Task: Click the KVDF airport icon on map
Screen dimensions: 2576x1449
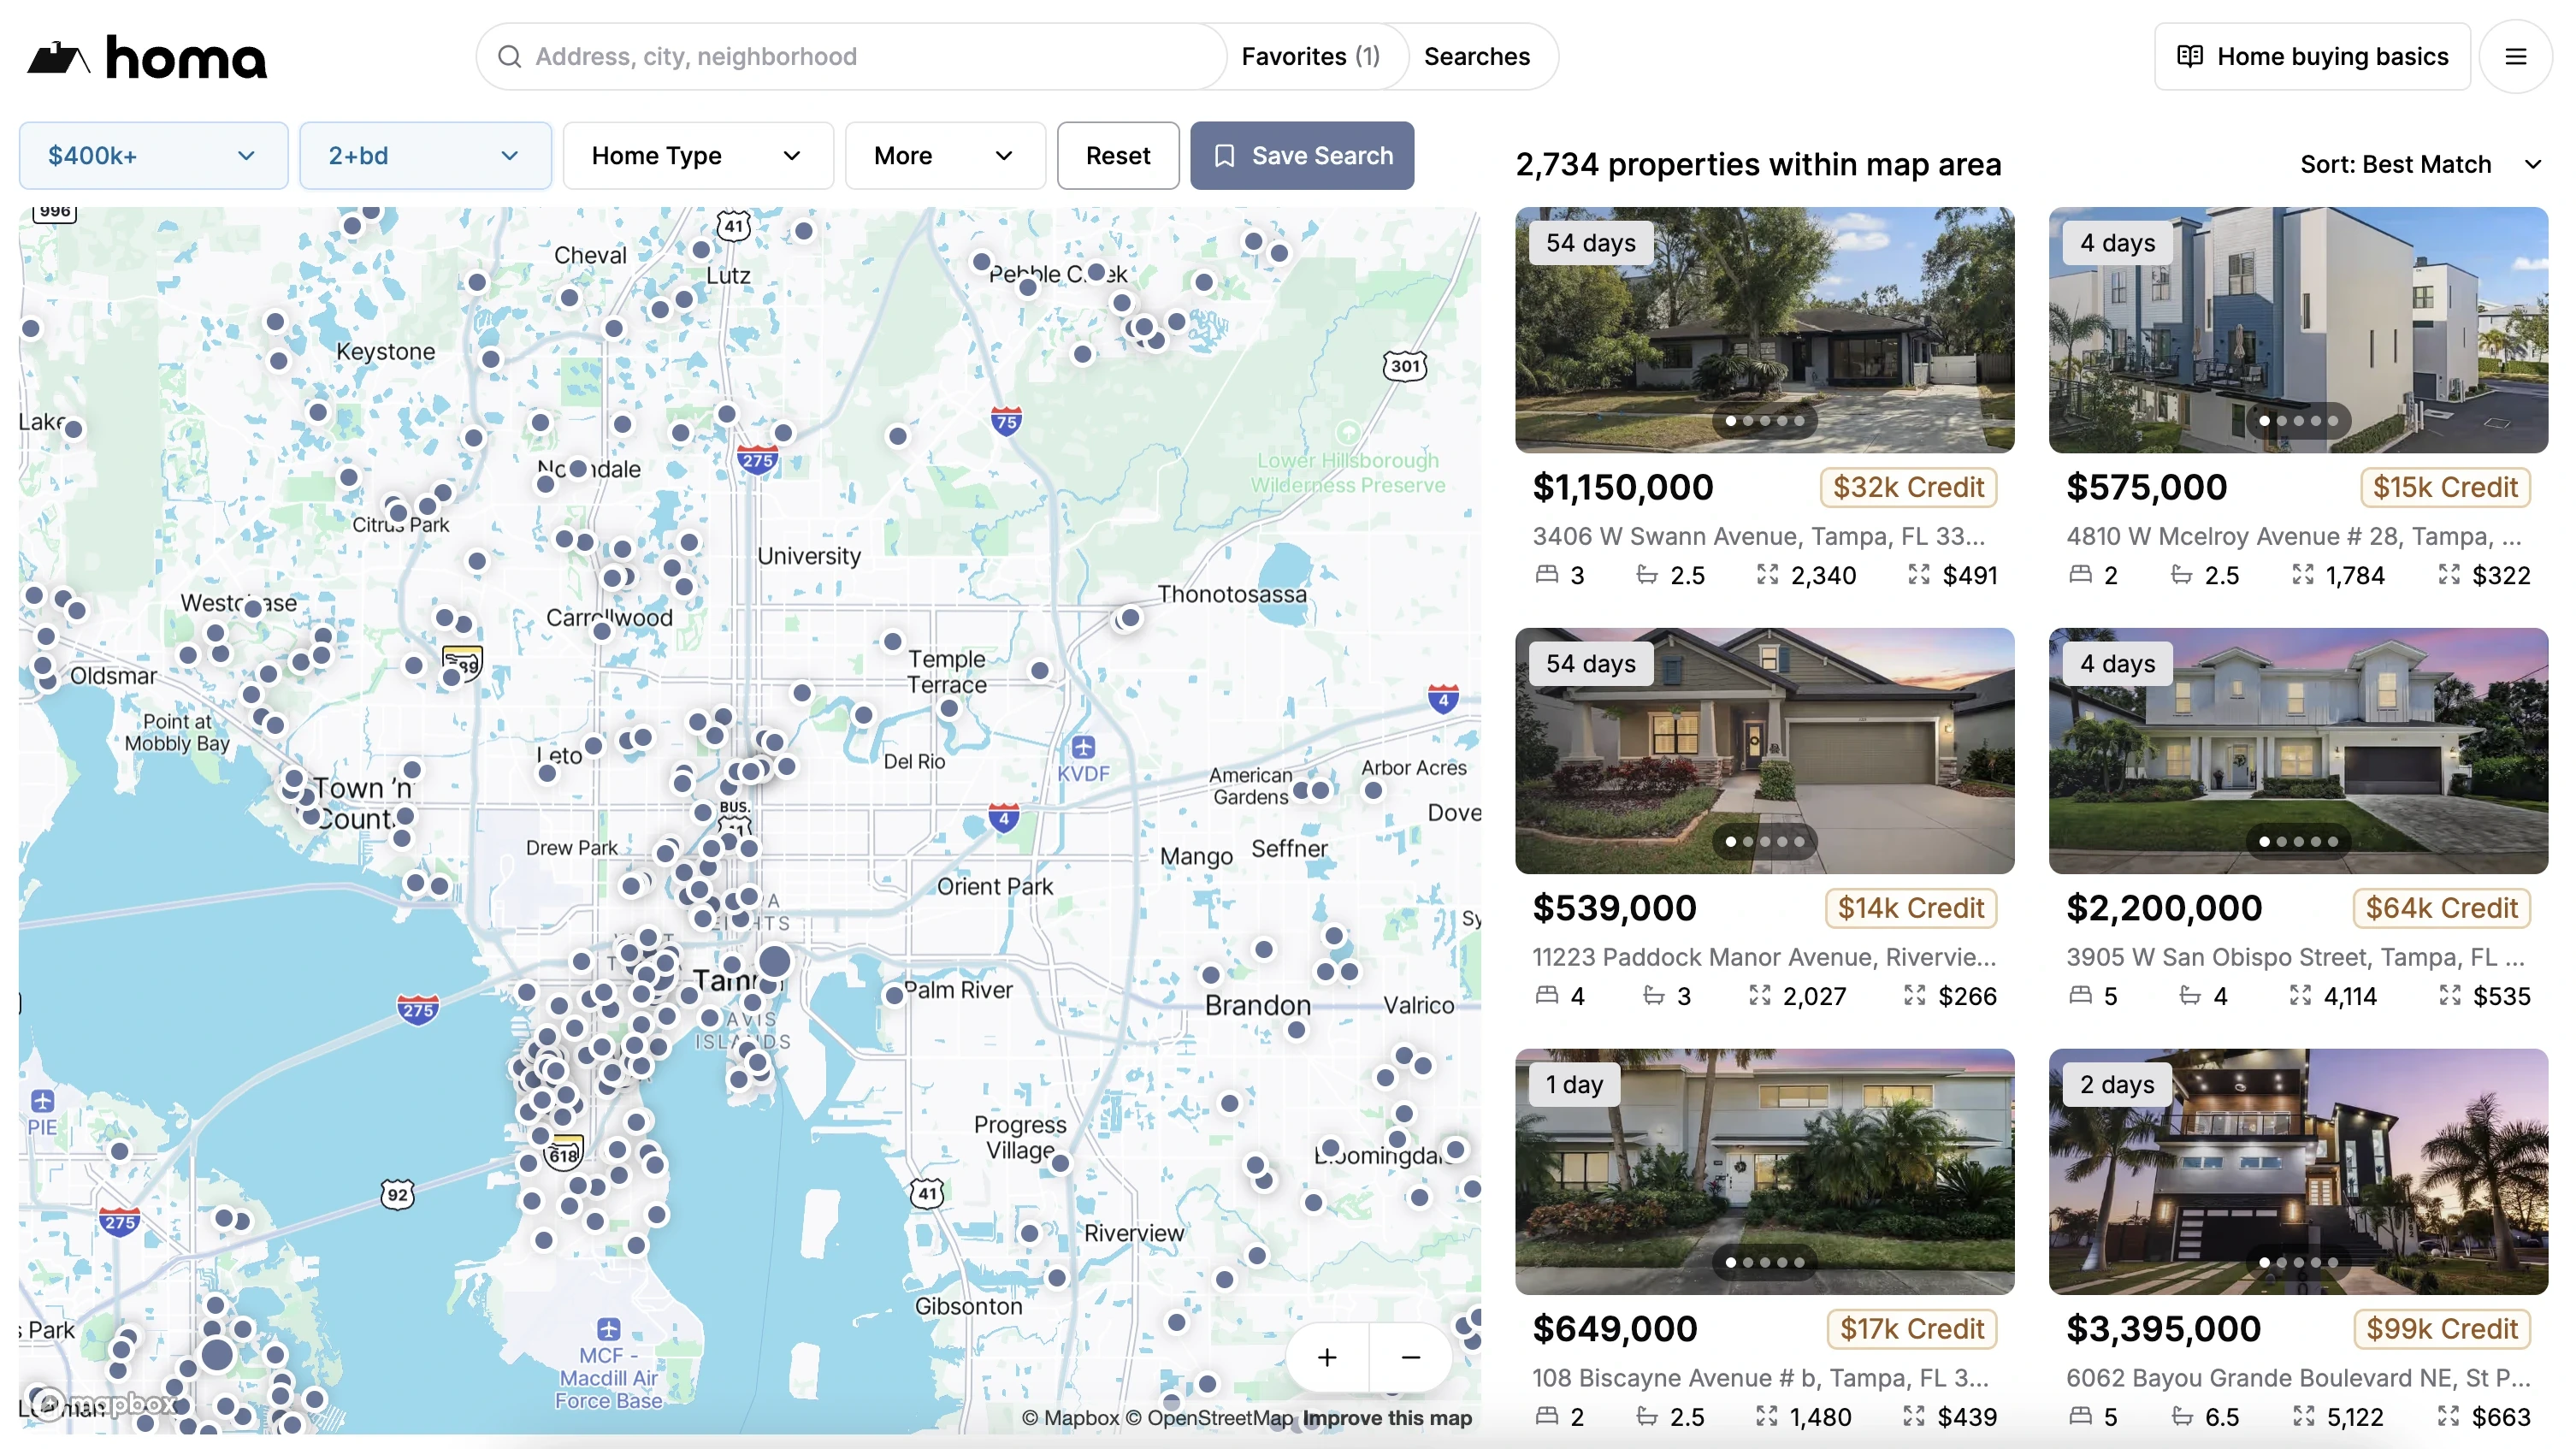Action: tap(1083, 747)
